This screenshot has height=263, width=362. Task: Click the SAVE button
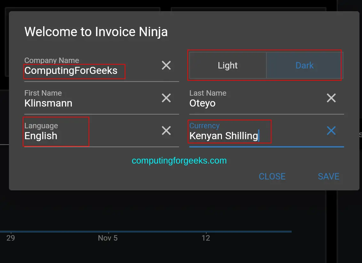point(328,176)
